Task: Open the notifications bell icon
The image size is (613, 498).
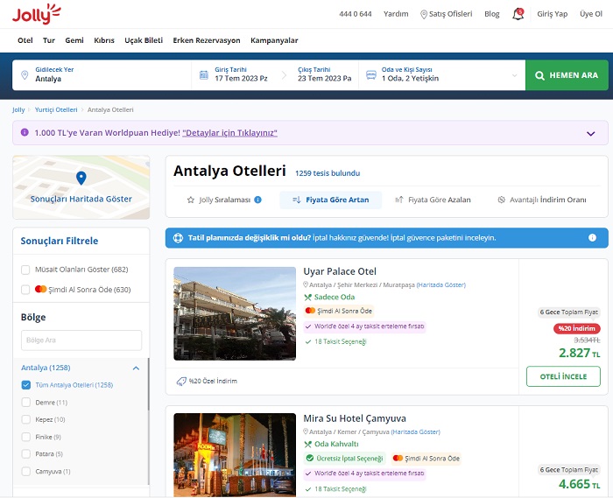Action: (518, 14)
